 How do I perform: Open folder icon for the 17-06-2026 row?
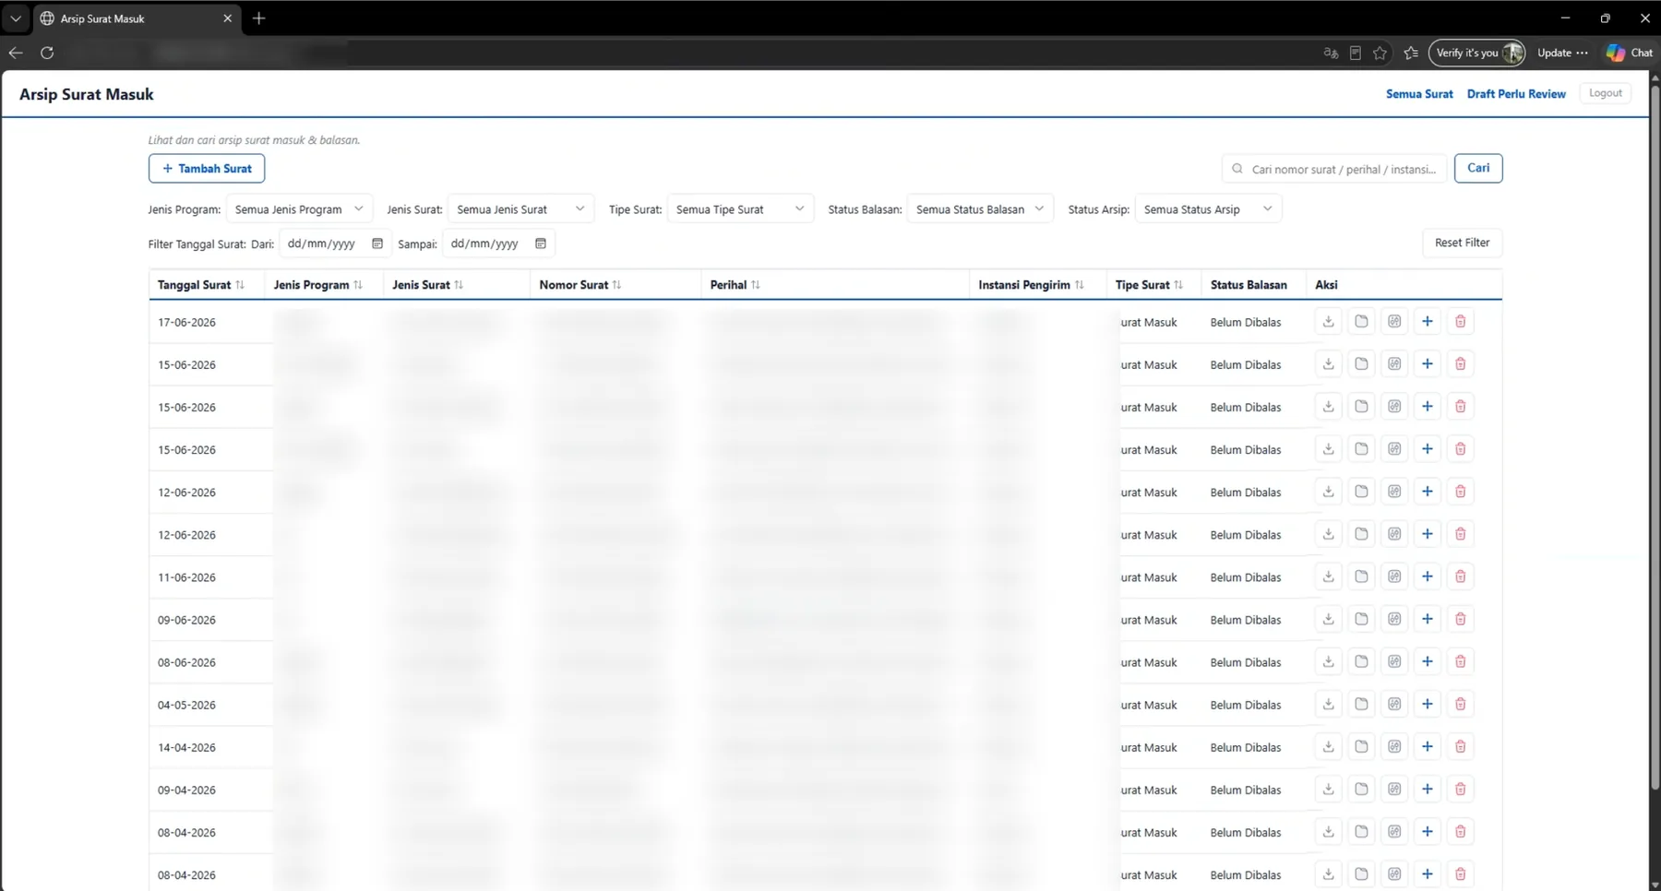pos(1361,322)
